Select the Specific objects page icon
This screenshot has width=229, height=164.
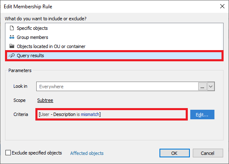pos(12,28)
